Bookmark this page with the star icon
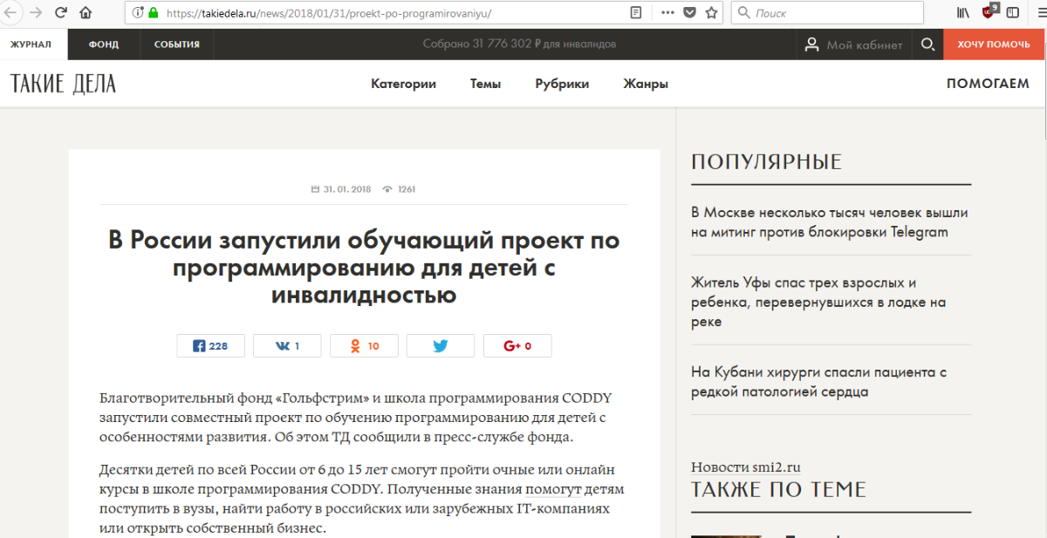 [711, 13]
